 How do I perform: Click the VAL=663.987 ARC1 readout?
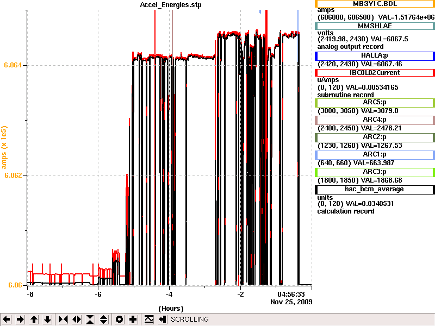pos(374,164)
